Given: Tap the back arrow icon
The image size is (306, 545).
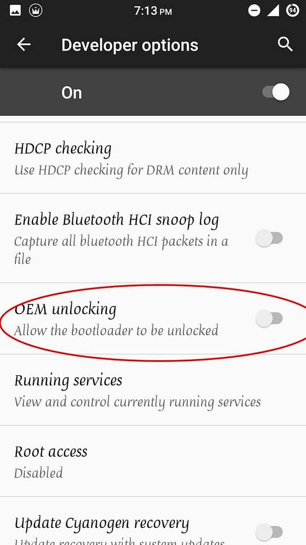Looking at the screenshot, I should (x=24, y=45).
